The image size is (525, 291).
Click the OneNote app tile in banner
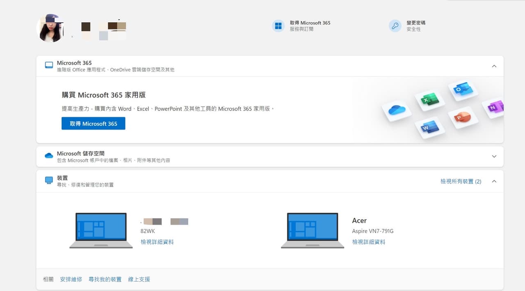click(x=493, y=108)
